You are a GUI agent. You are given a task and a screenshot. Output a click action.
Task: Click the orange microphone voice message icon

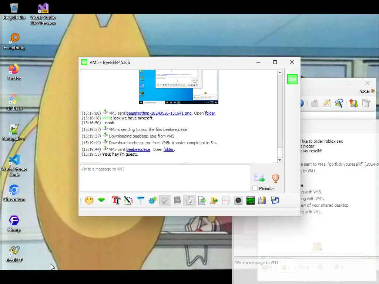click(x=275, y=178)
